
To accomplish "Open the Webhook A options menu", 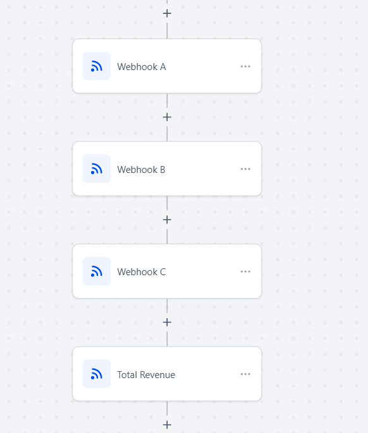I will pos(245,66).
